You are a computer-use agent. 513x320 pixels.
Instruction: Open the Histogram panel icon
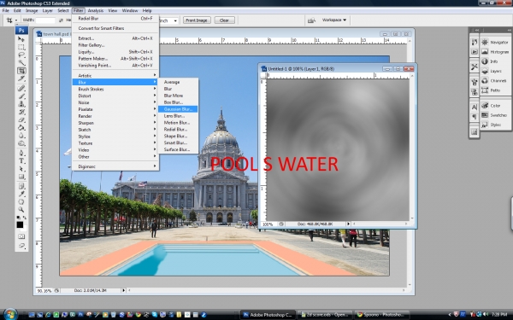[x=485, y=51]
